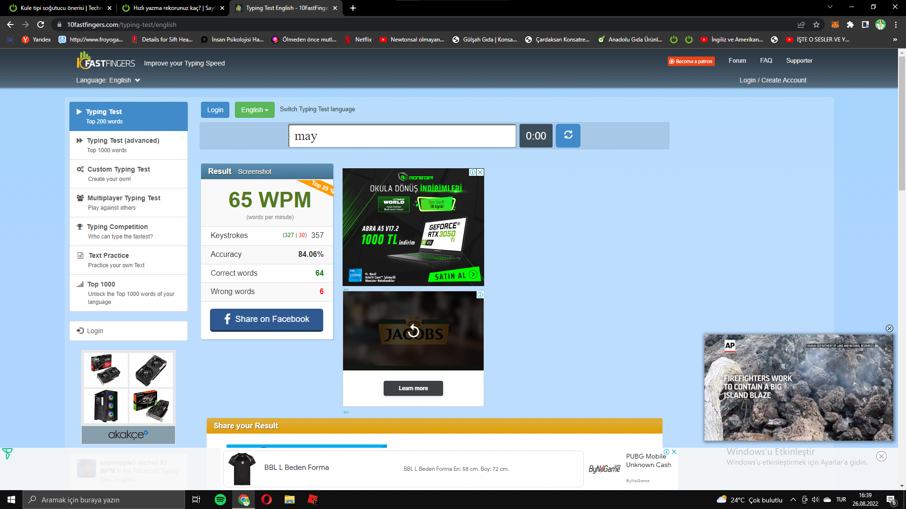Expand bookmarks overflow chevron
Image resolution: width=906 pixels, height=509 pixels.
pyautogui.click(x=895, y=40)
